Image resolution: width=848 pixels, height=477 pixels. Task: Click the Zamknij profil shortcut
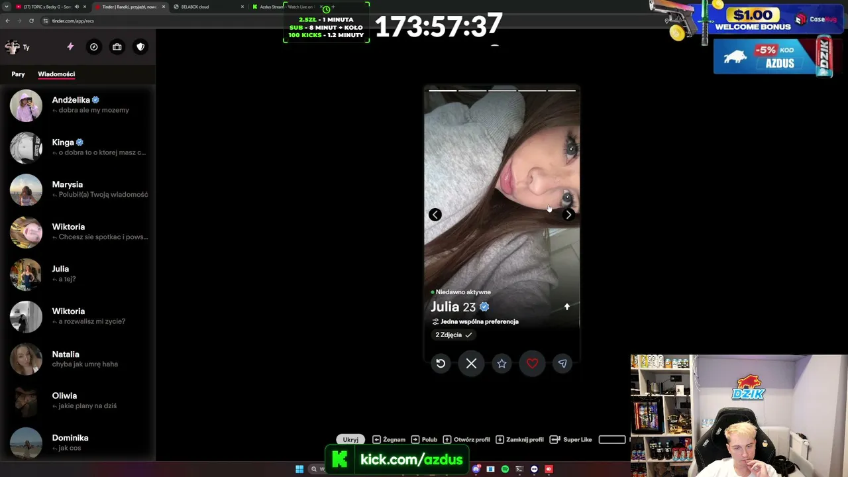(519, 439)
